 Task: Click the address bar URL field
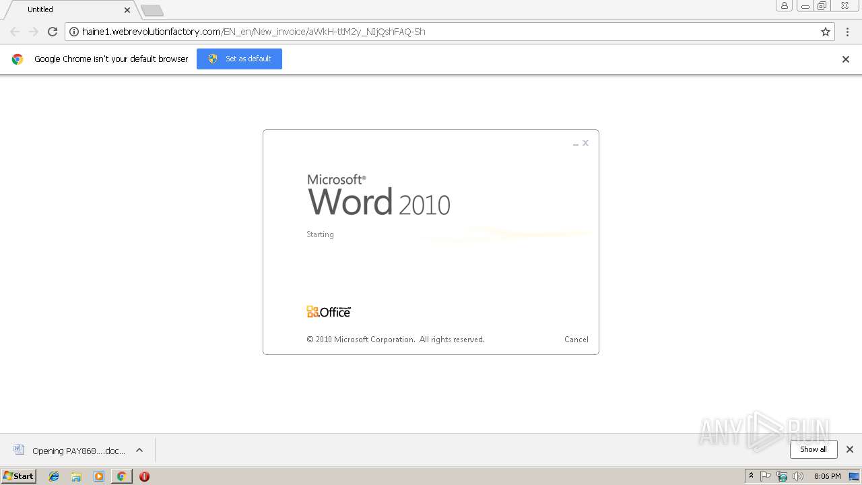[x=450, y=32]
